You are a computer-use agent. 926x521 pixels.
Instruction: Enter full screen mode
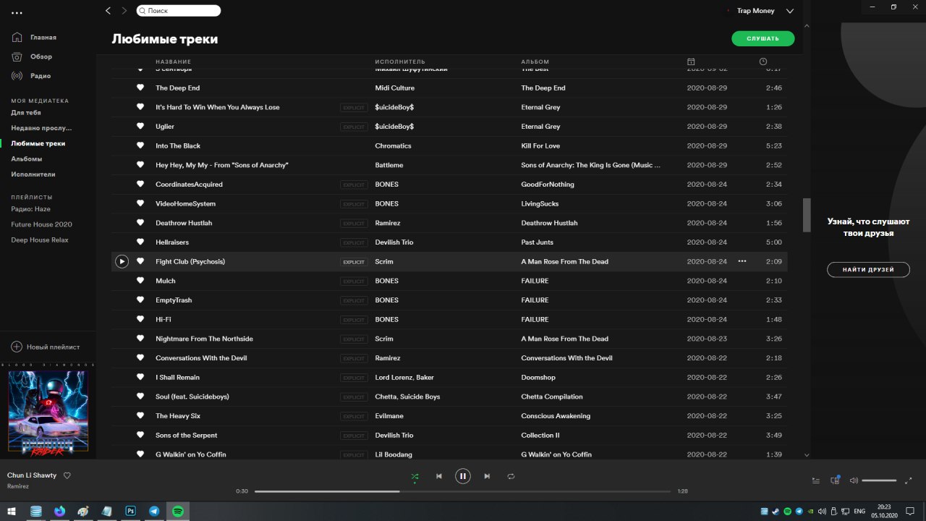(909, 480)
